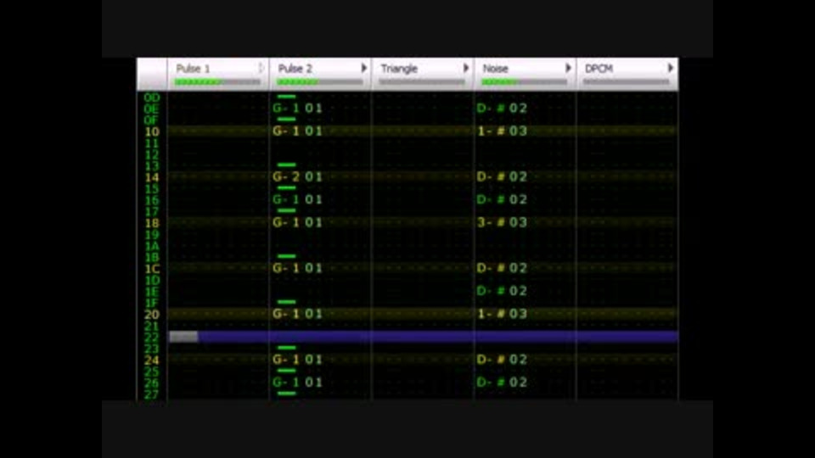Viewport: 815px width, 458px height.
Task: Select Noise note D-# 02 on row 26
Action: pyautogui.click(x=502, y=383)
